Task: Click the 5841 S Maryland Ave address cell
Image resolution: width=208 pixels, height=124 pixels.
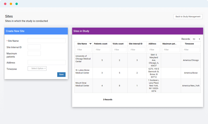Action: tap(154, 60)
